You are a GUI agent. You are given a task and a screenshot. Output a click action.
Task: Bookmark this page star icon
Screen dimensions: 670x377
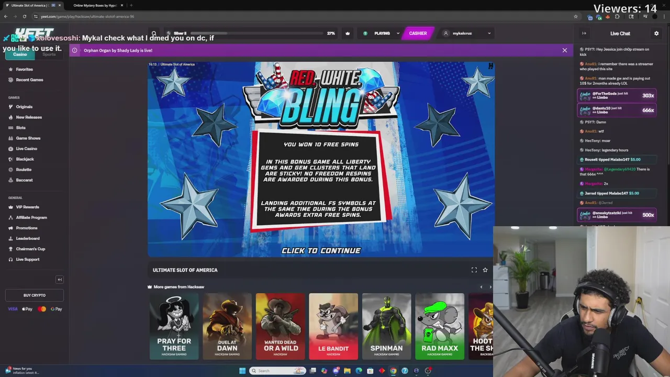tap(575, 16)
